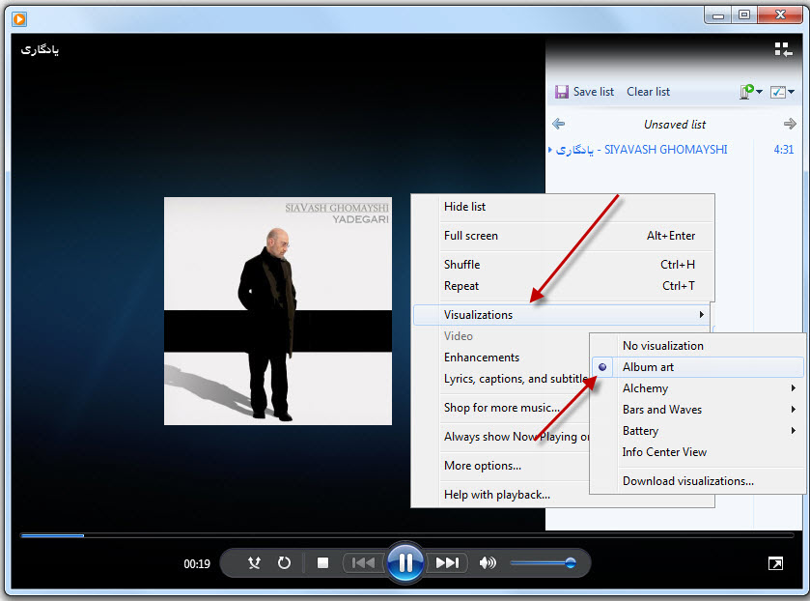Open Enhancements menu entry
Image resolution: width=810 pixels, height=601 pixels.
(x=502, y=358)
